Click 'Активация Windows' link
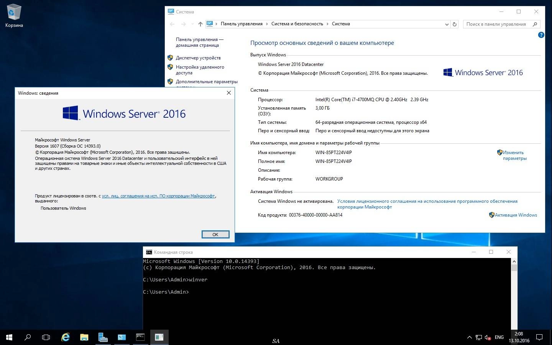The width and height of the screenshot is (552, 345). 516,215
